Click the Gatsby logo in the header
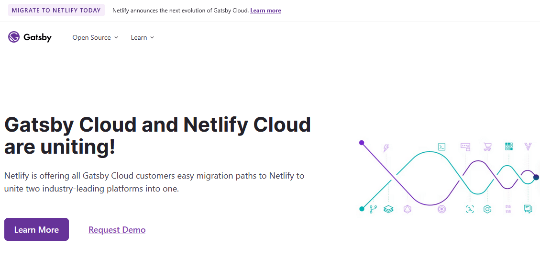 click(30, 37)
